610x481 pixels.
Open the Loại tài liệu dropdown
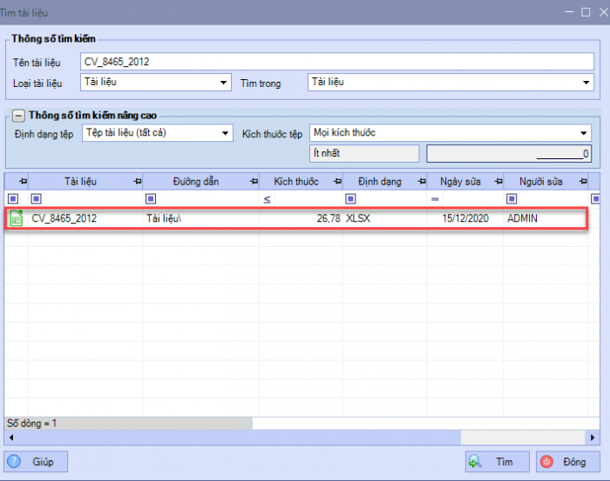(x=225, y=83)
